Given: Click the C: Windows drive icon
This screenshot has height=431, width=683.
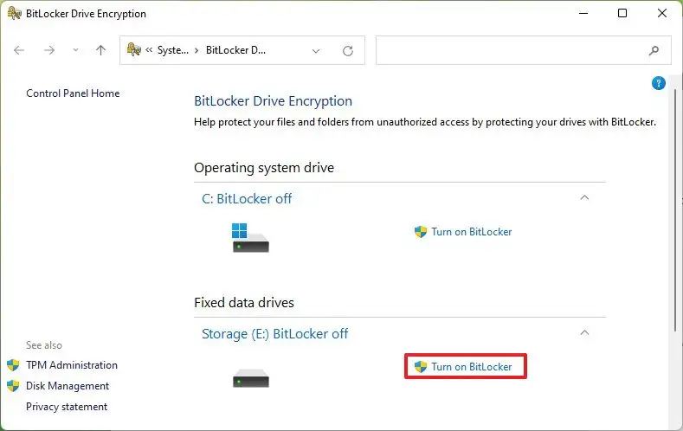Looking at the screenshot, I should [250, 237].
